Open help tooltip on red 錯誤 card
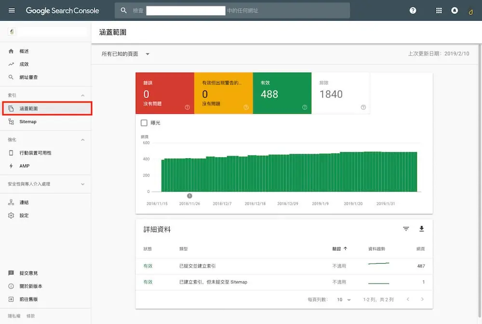The height and width of the screenshot is (324, 482). [187, 108]
